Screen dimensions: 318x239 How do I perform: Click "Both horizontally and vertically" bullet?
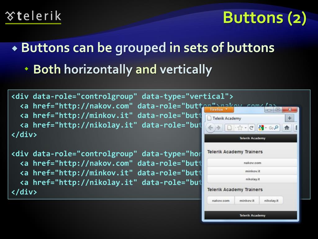pos(122,69)
